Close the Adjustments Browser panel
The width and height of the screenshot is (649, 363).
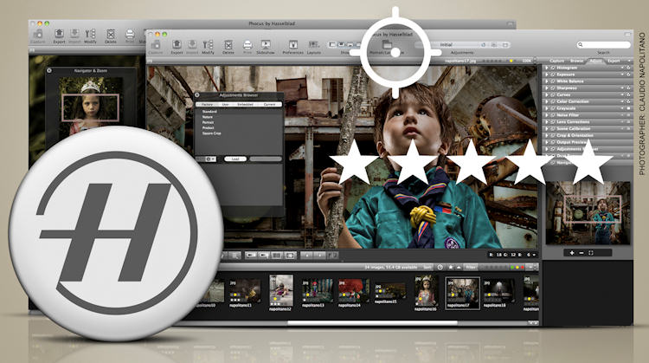[x=197, y=95]
